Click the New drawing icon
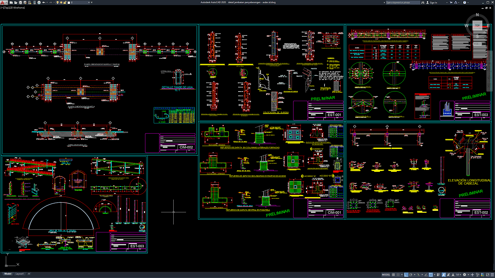The image size is (495, 278). click(10, 3)
